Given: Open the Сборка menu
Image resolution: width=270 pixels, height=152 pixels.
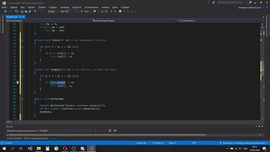Looking at the screenshot, I should 42,7.
